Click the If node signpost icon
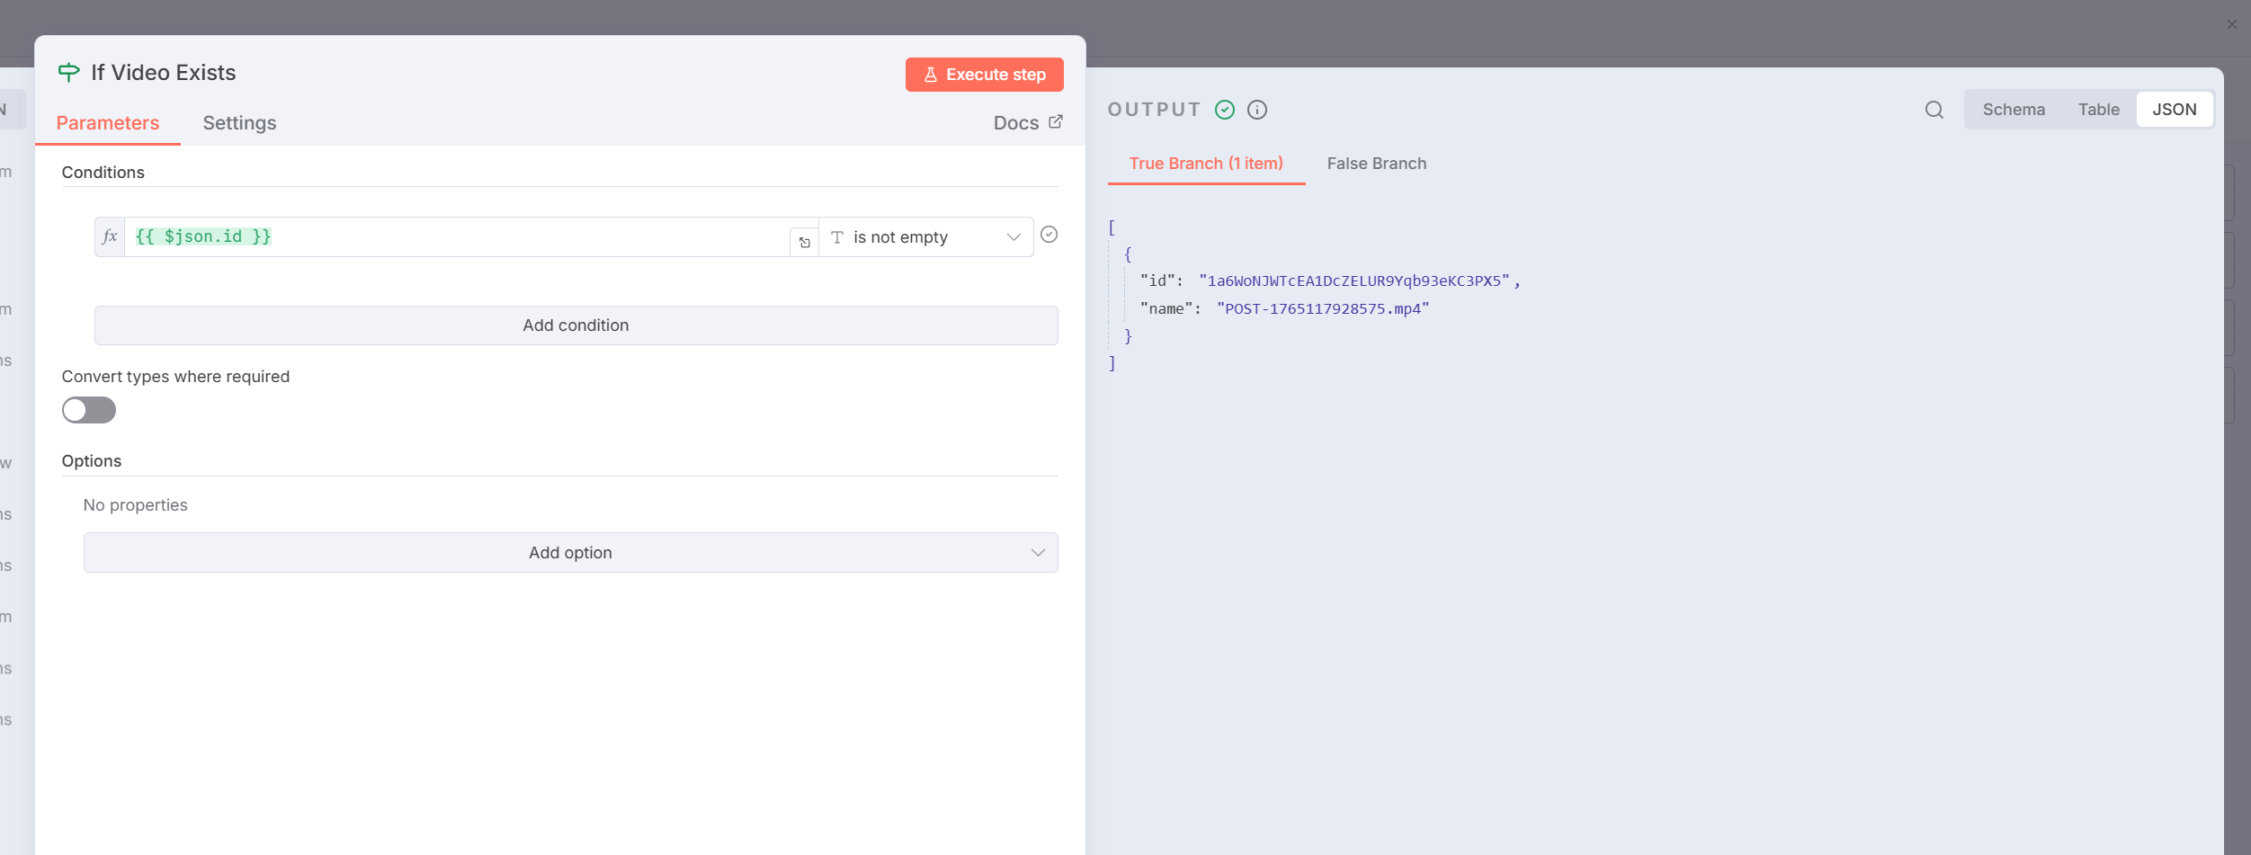The width and height of the screenshot is (2251, 855). coord(68,73)
